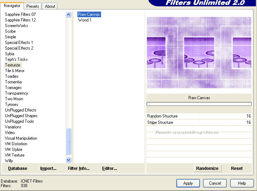Pick the Tymoes category
This screenshot has height=191, width=257.
12,104
